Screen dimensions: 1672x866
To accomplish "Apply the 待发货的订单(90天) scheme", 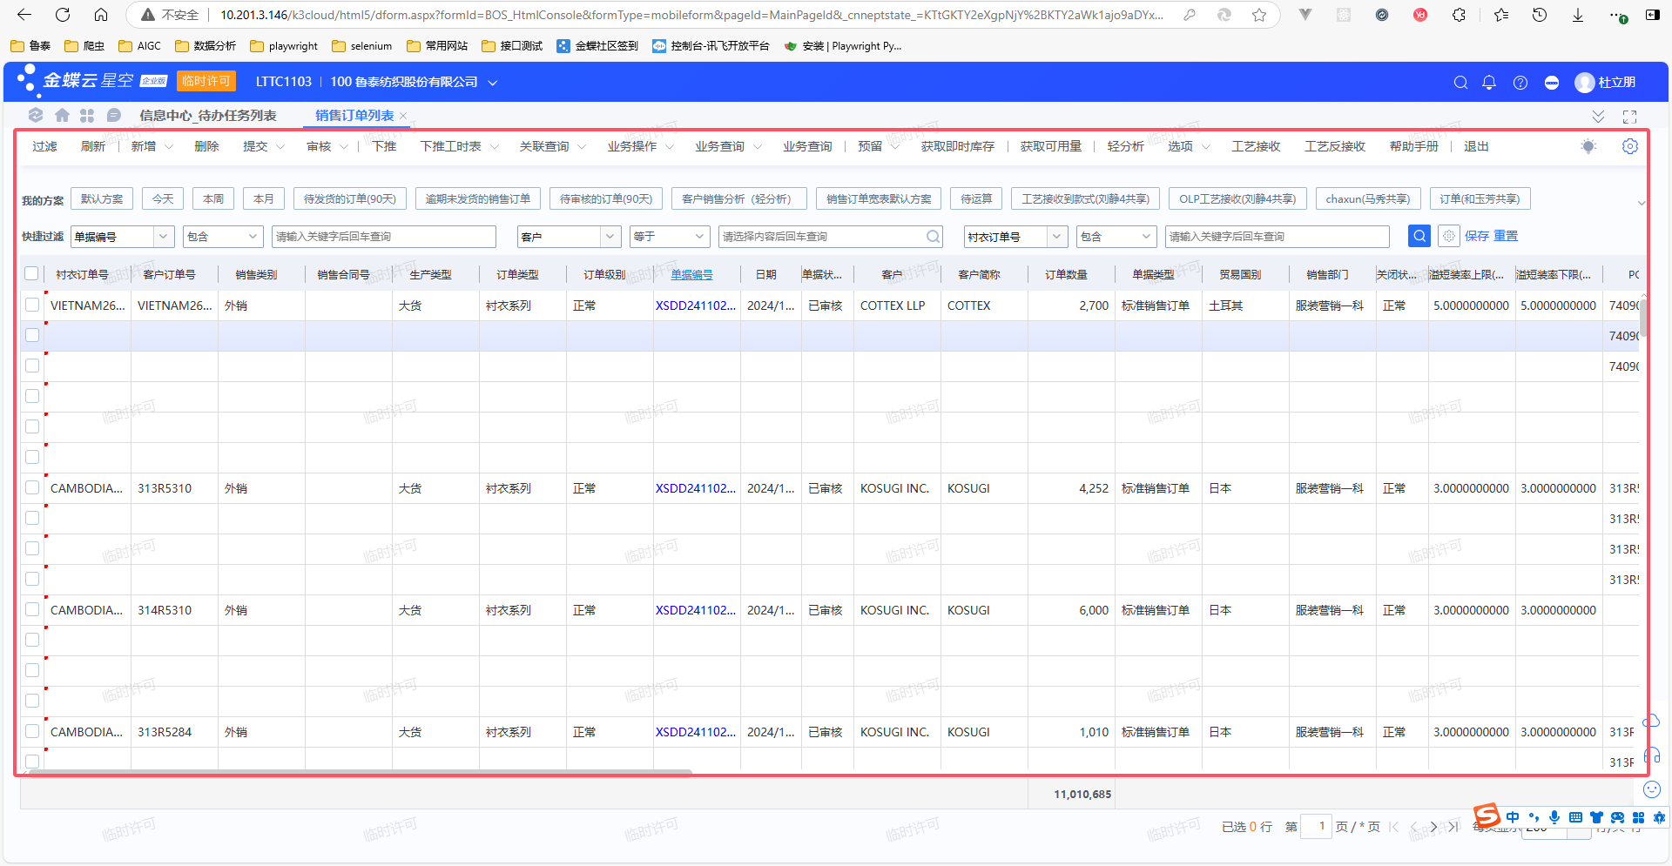I will click(x=350, y=198).
